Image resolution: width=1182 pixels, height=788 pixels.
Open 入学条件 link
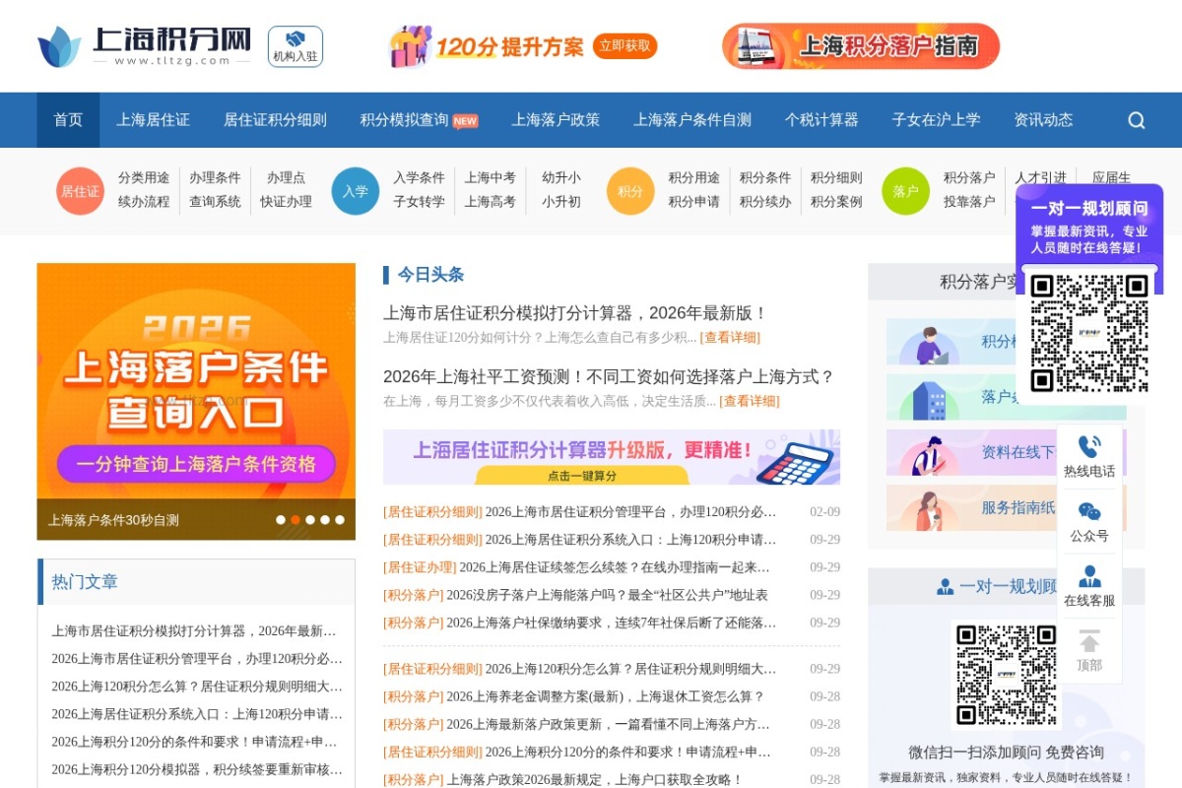pos(419,178)
